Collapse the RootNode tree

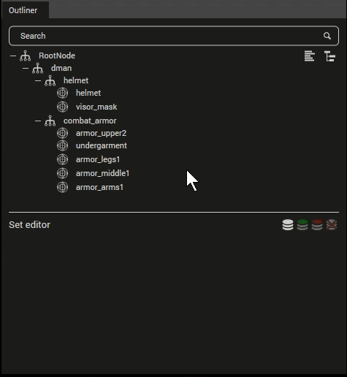(x=13, y=56)
